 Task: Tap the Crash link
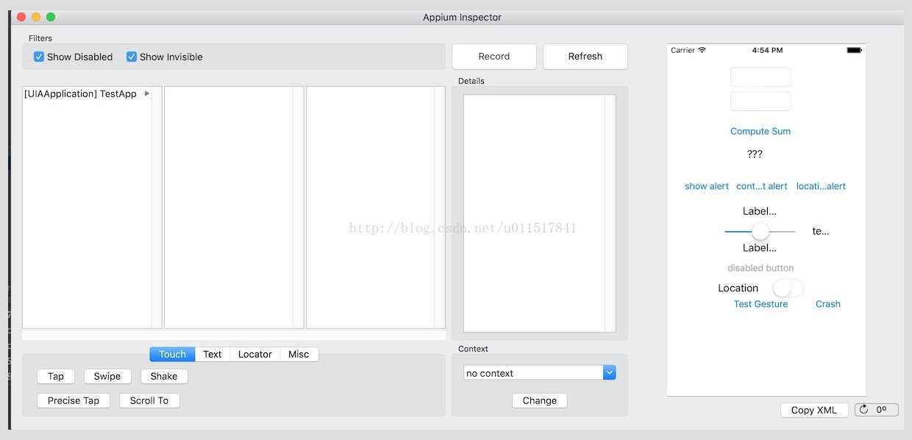(x=828, y=304)
